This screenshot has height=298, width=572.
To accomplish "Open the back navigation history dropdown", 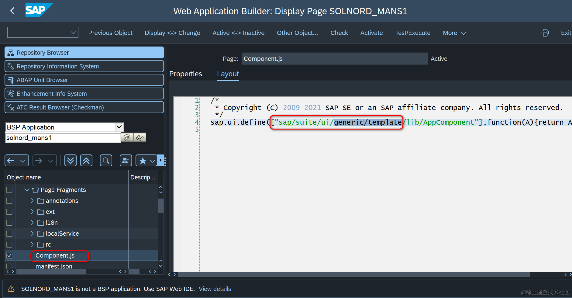I will click(23, 161).
